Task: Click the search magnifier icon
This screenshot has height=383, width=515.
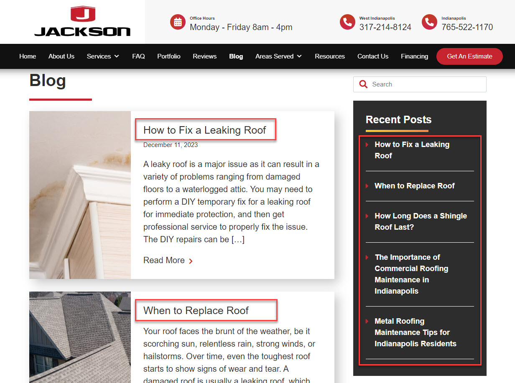Action: click(x=363, y=84)
